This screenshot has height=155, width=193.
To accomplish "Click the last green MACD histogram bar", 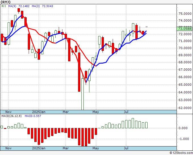I will (146, 125).
